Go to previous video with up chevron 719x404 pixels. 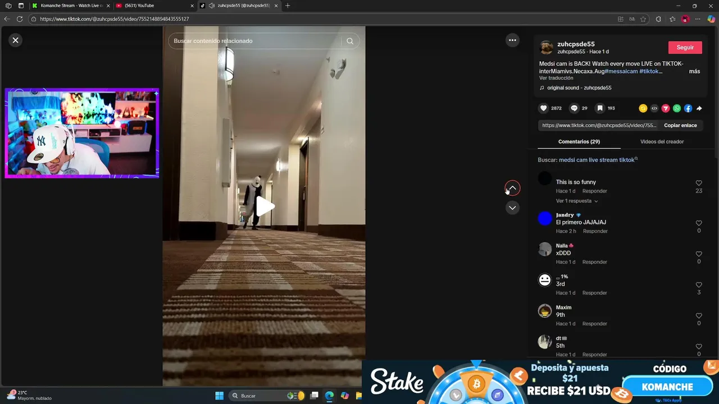coord(512,188)
